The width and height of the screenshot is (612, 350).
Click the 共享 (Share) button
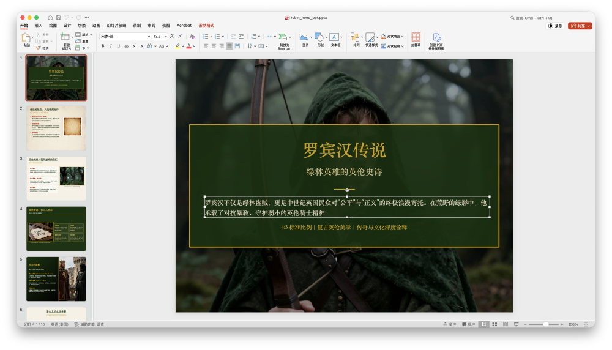point(580,26)
